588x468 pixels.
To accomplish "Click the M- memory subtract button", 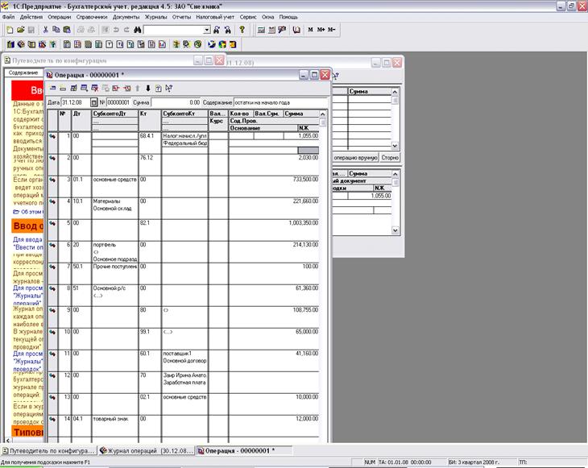I will tap(332, 30).
